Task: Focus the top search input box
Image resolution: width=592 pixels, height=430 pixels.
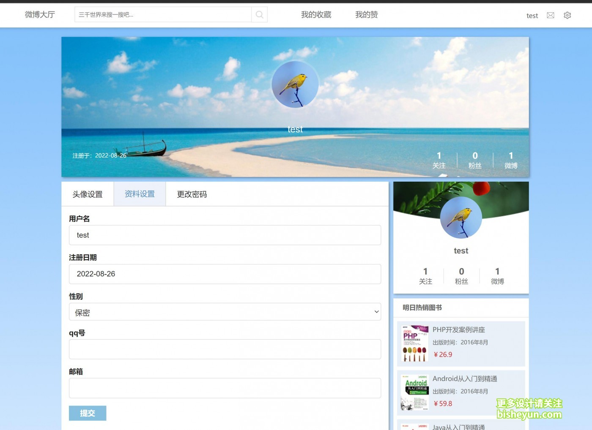Action: [163, 15]
